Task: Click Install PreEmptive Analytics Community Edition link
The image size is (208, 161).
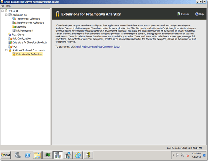Action: [98, 46]
